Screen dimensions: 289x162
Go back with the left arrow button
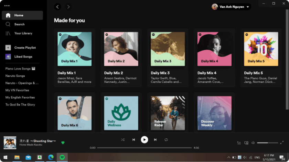point(57,7)
